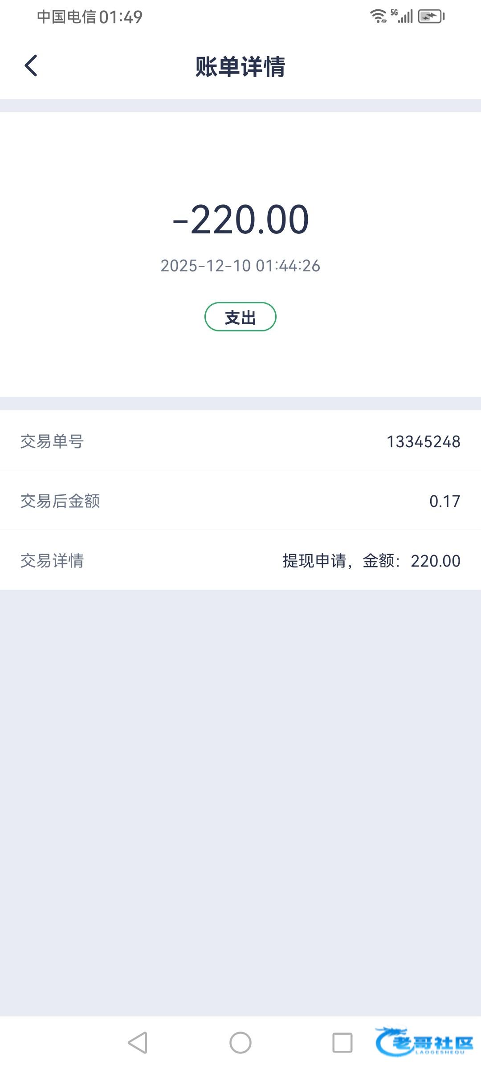
Task: Tap the post-transaction balance 0.17
Action: click(x=444, y=501)
